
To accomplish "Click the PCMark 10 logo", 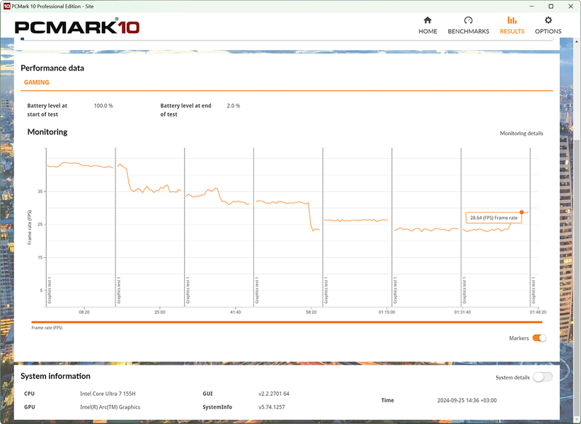I will pyautogui.click(x=77, y=27).
